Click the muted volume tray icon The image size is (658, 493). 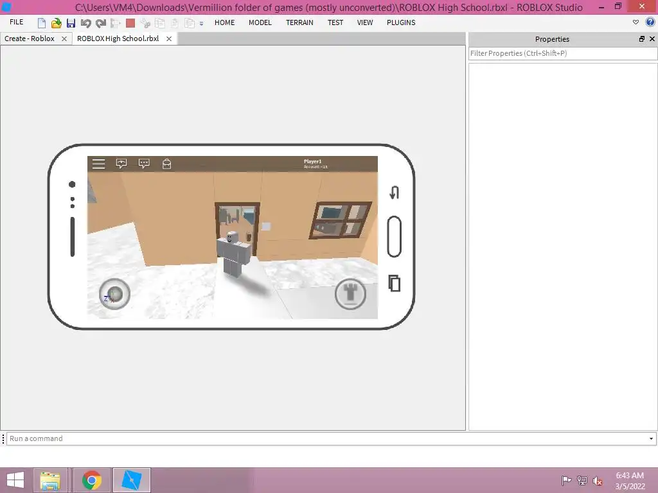point(598,480)
